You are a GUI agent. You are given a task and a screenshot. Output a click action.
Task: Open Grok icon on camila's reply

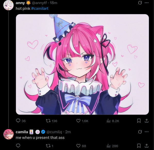140,132
